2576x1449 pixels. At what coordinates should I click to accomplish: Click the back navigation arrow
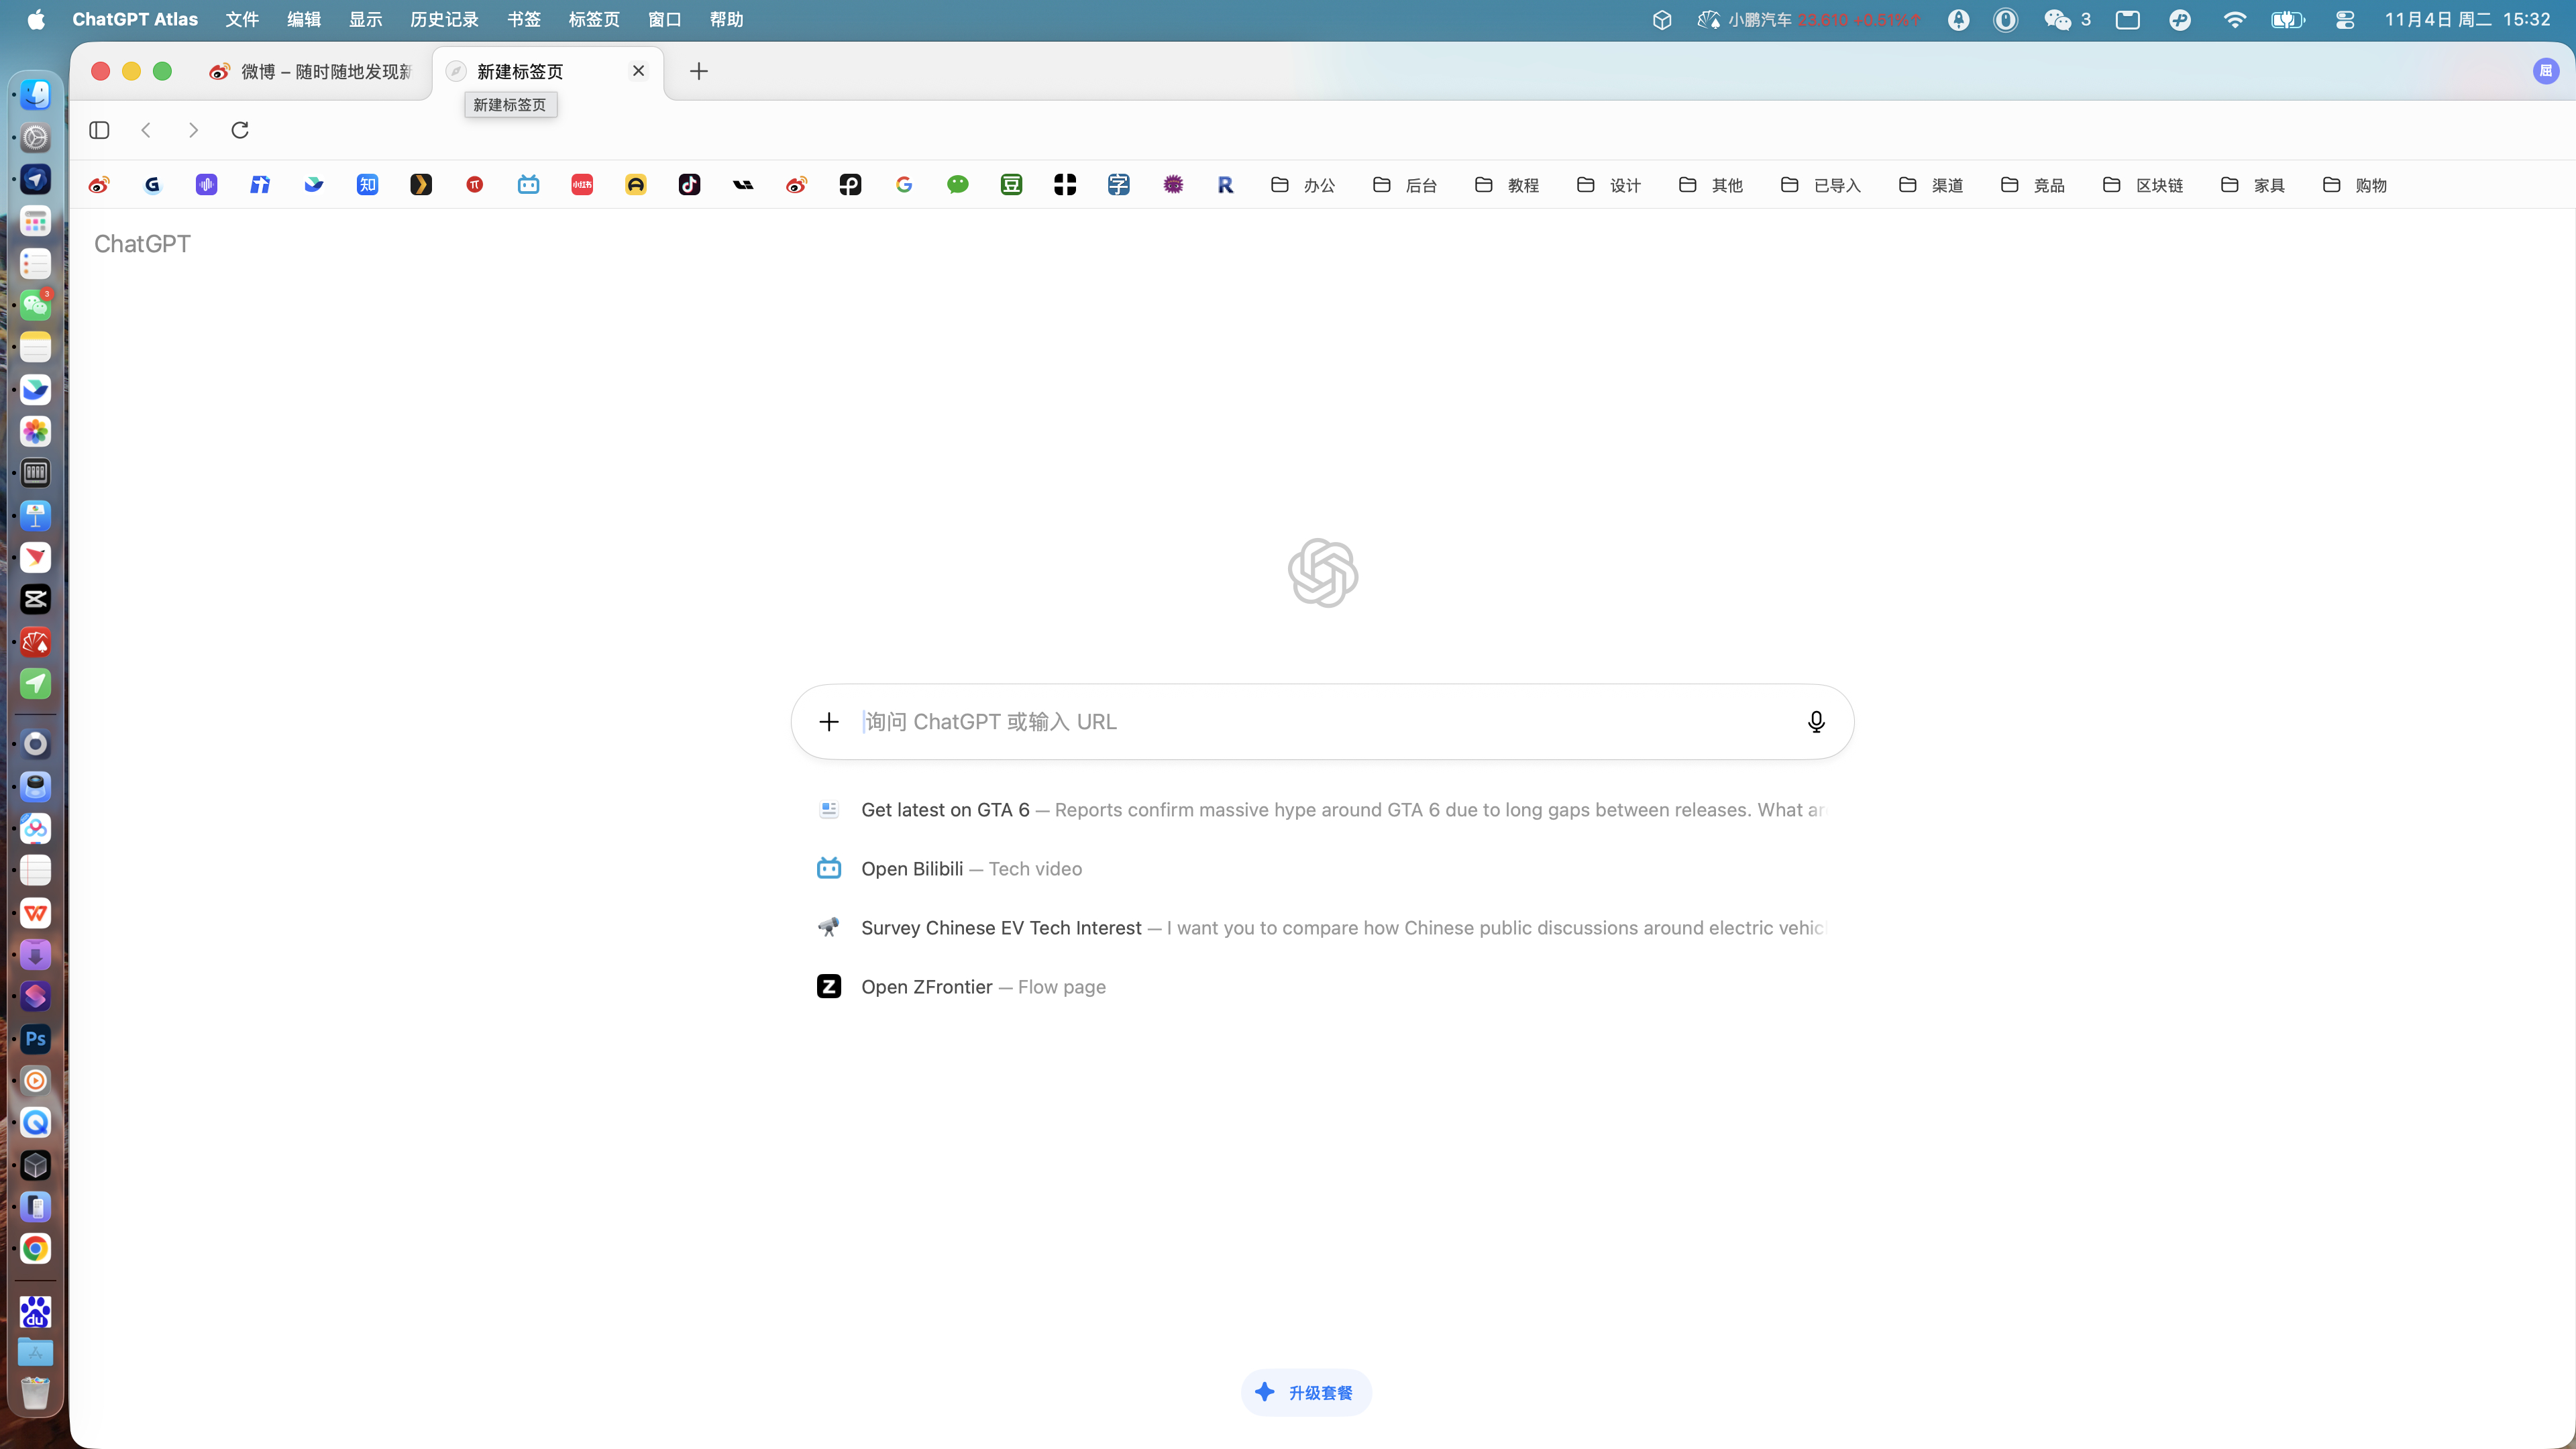click(x=146, y=130)
